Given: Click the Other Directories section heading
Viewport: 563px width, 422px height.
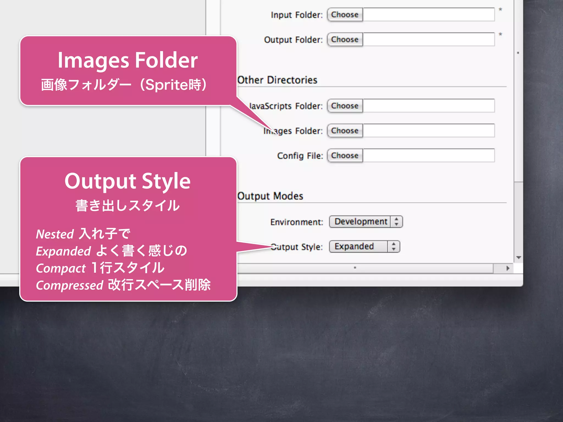Looking at the screenshot, I should point(277,80).
